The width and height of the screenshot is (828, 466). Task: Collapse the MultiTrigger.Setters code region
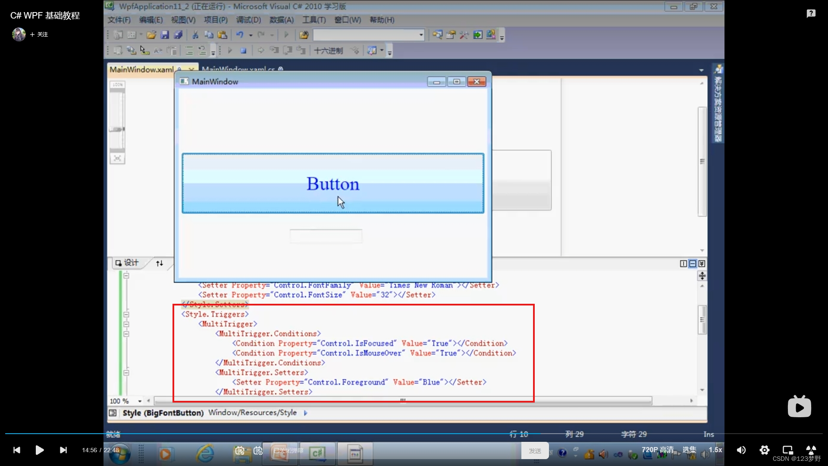(126, 373)
